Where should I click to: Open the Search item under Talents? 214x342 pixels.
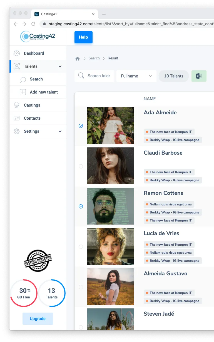pyautogui.click(x=36, y=79)
